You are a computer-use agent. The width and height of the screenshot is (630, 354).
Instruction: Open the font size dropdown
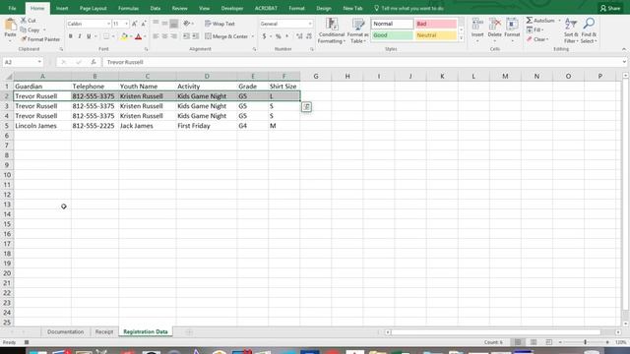[127, 24]
